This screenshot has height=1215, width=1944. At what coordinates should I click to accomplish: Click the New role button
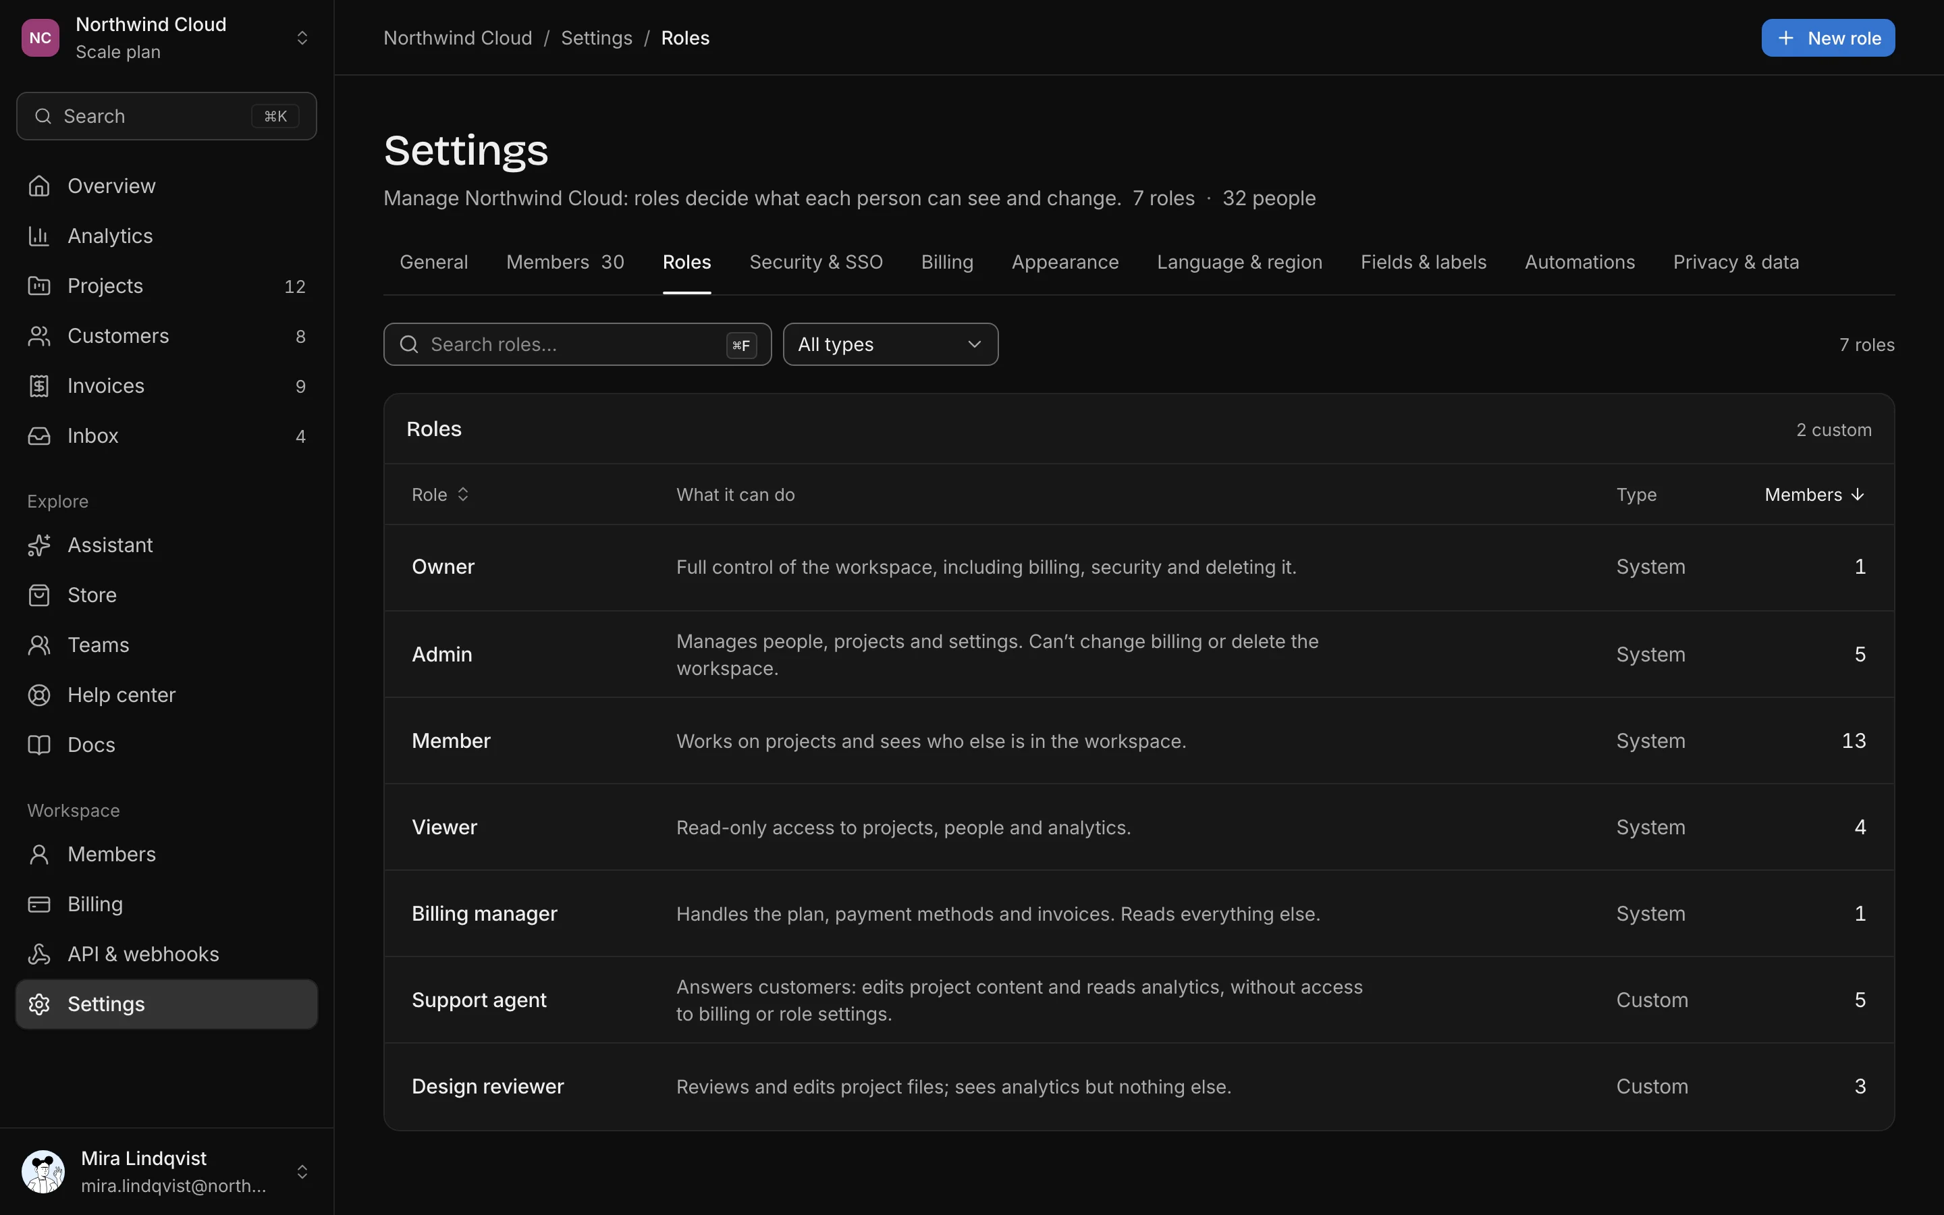pyautogui.click(x=1827, y=38)
